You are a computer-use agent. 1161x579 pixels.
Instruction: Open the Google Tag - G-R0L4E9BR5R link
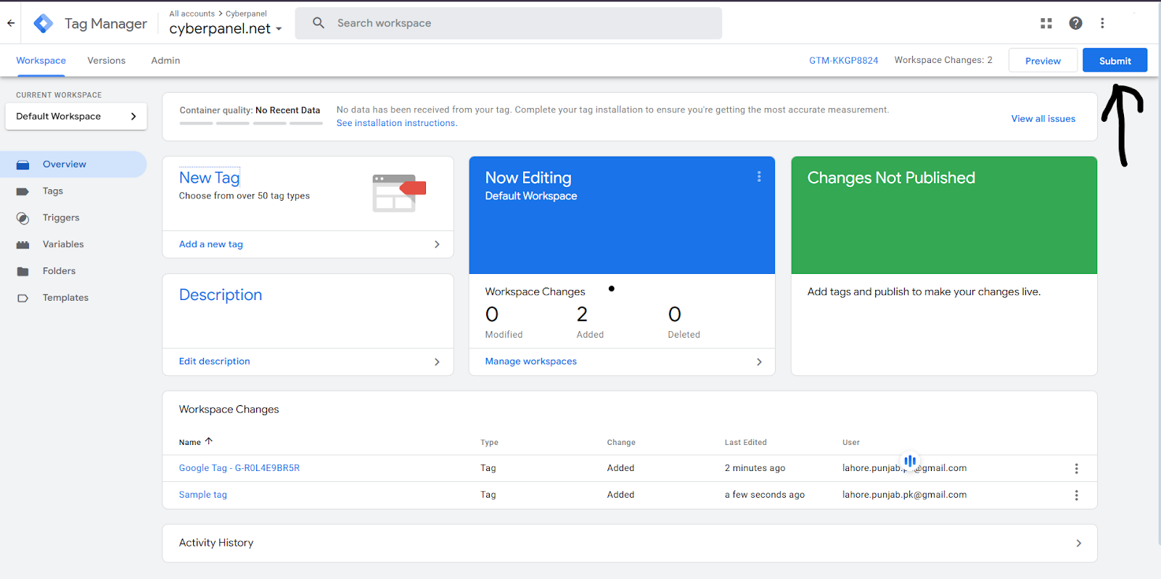[239, 468]
